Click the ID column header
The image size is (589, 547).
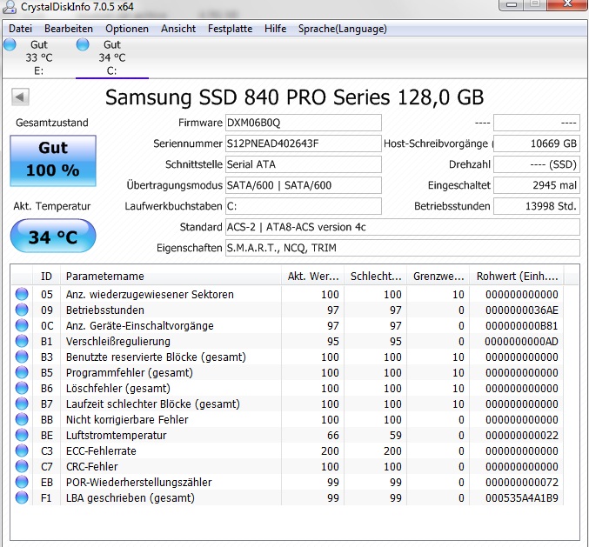coord(47,277)
